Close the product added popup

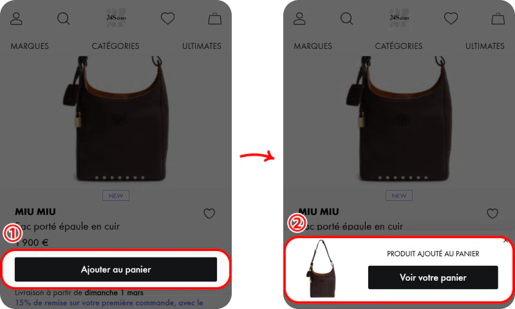pyautogui.click(x=505, y=241)
